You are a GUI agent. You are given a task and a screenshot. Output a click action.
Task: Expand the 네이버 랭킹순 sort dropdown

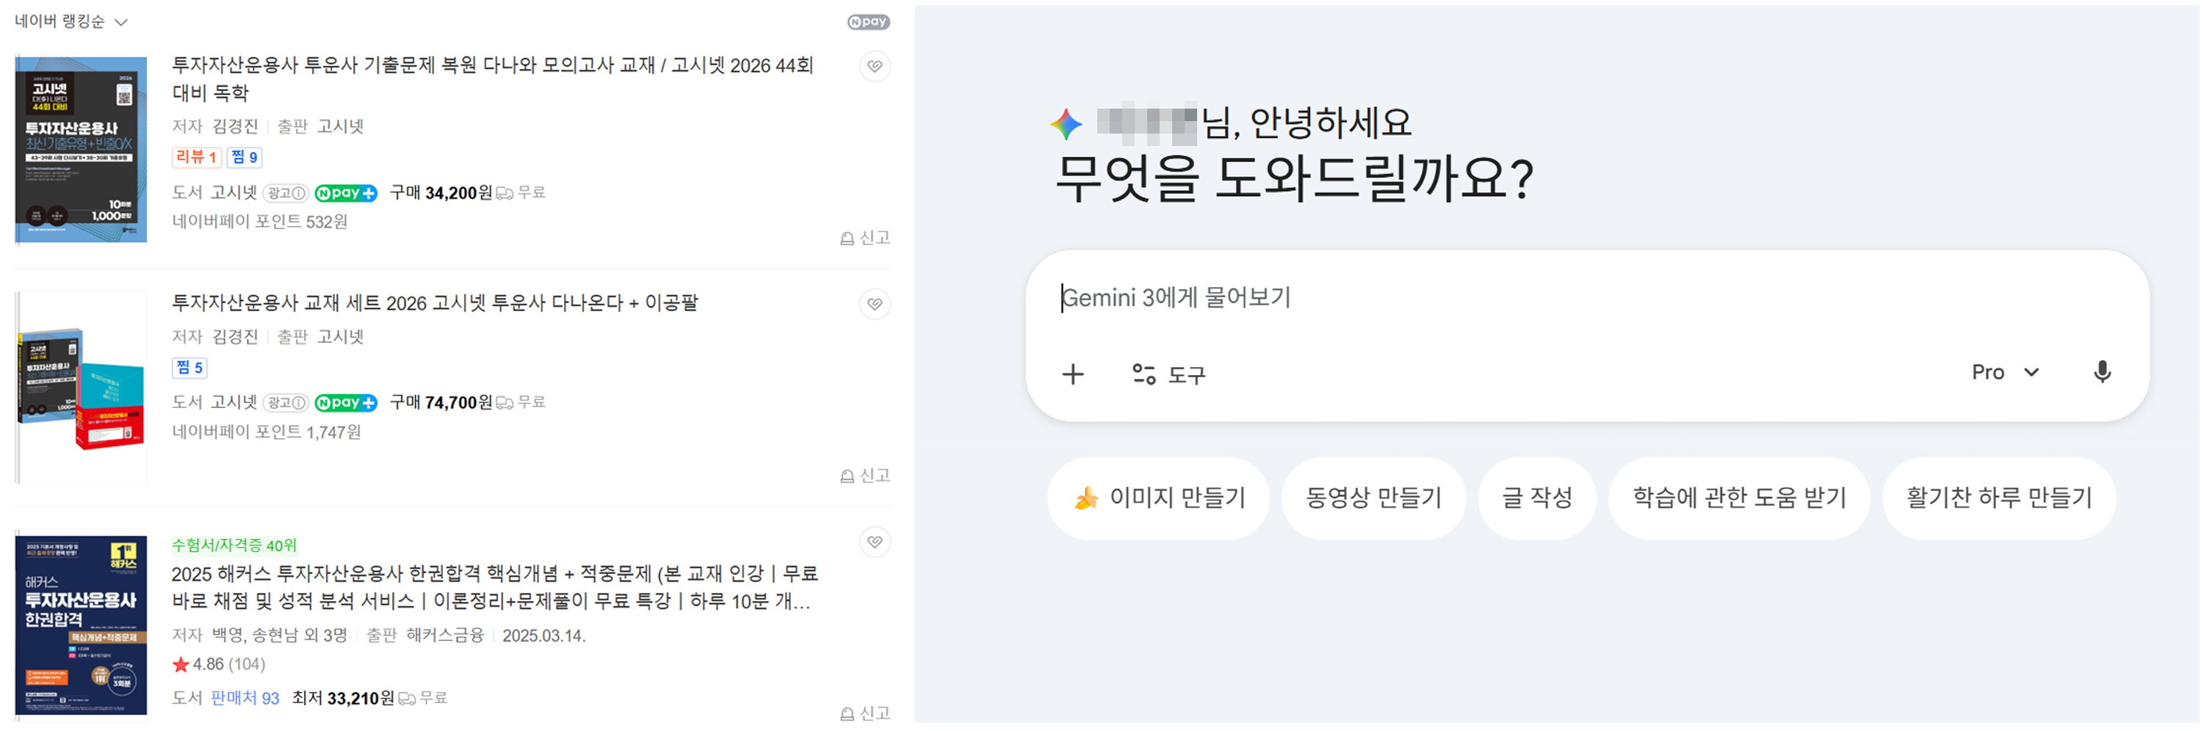[x=71, y=22]
